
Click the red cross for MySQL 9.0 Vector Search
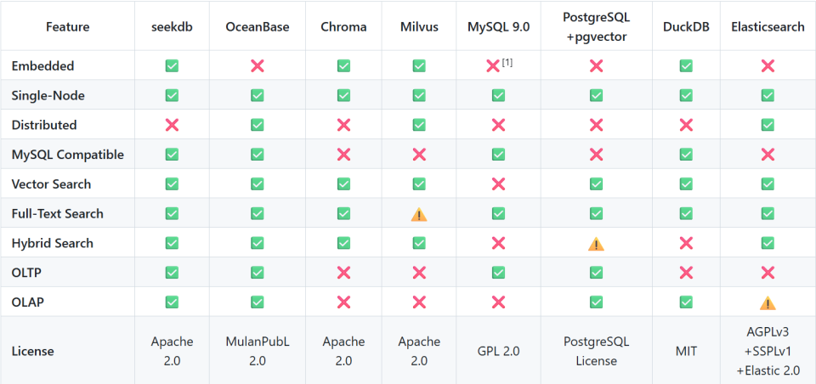click(498, 184)
